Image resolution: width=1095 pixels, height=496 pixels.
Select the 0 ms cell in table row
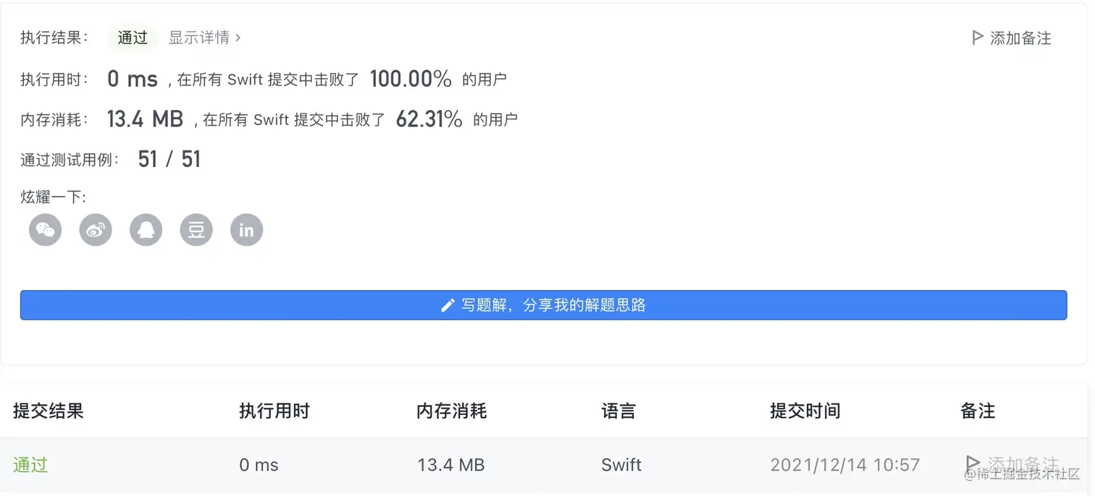click(x=259, y=465)
